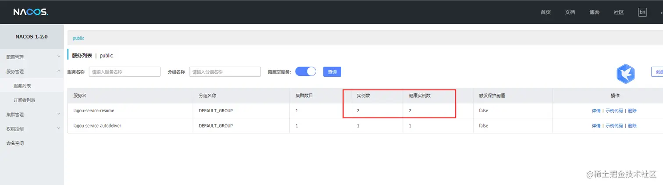Click the NACOS 1.2.0 version label
663x185 pixels.
click(32, 36)
